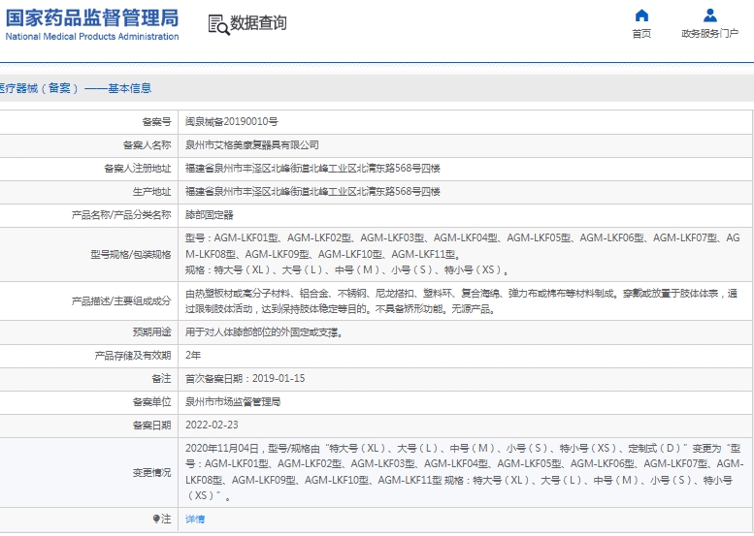The width and height of the screenshot is (754, 536).
Task: Click the 产品存储及有效期 row label
Action: [x=133, y=355]
